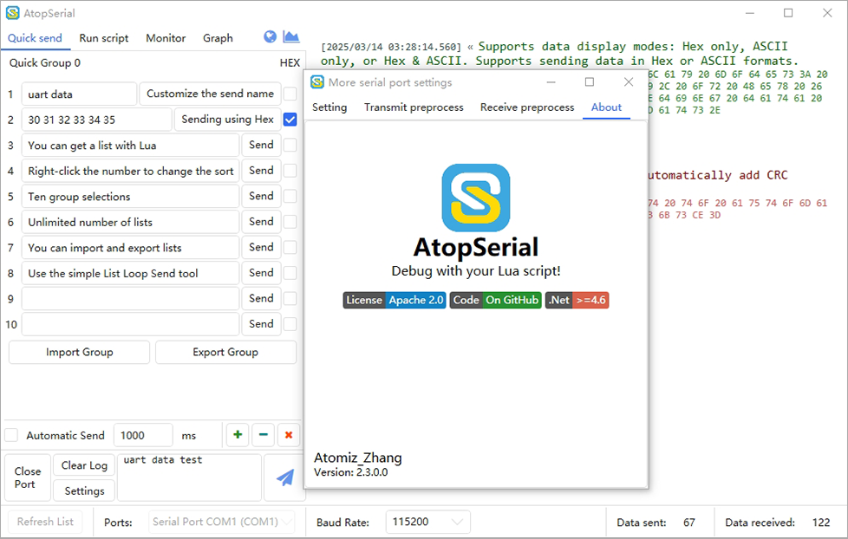Open the License Apache 2.0 badge

(395, 300)
